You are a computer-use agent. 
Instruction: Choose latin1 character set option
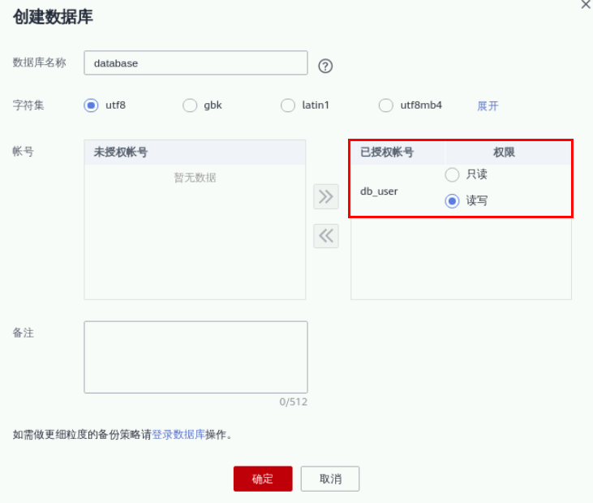(x=287, y=105)
